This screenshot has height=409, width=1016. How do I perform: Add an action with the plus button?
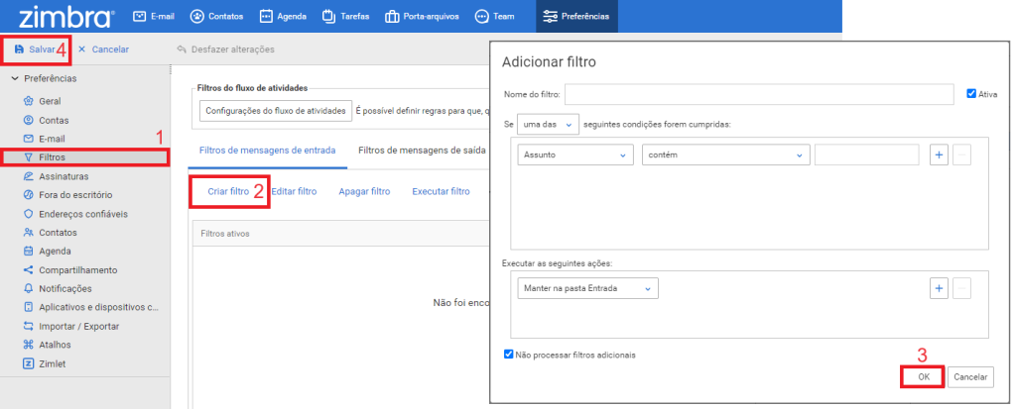[x=939, y=288]
